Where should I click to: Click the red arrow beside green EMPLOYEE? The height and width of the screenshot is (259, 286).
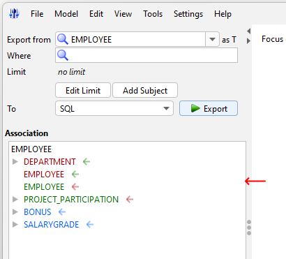pyautogui.click(x=75, y=186)
